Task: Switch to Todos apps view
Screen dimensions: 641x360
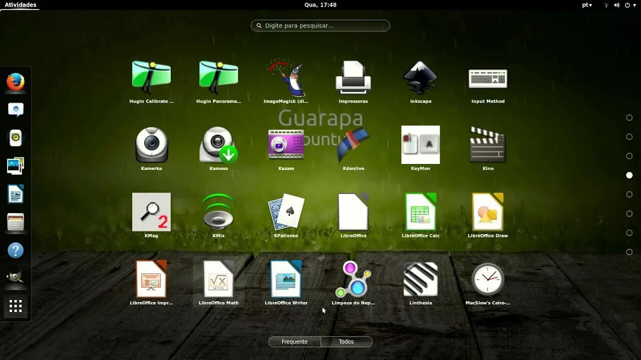Action: 346,341
